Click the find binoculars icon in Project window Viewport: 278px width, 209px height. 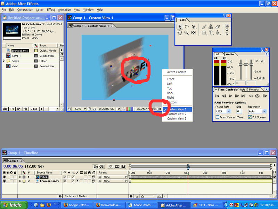5,109
